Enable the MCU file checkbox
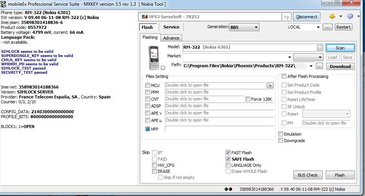Screen dimensions: 365x196 [147, 85]
